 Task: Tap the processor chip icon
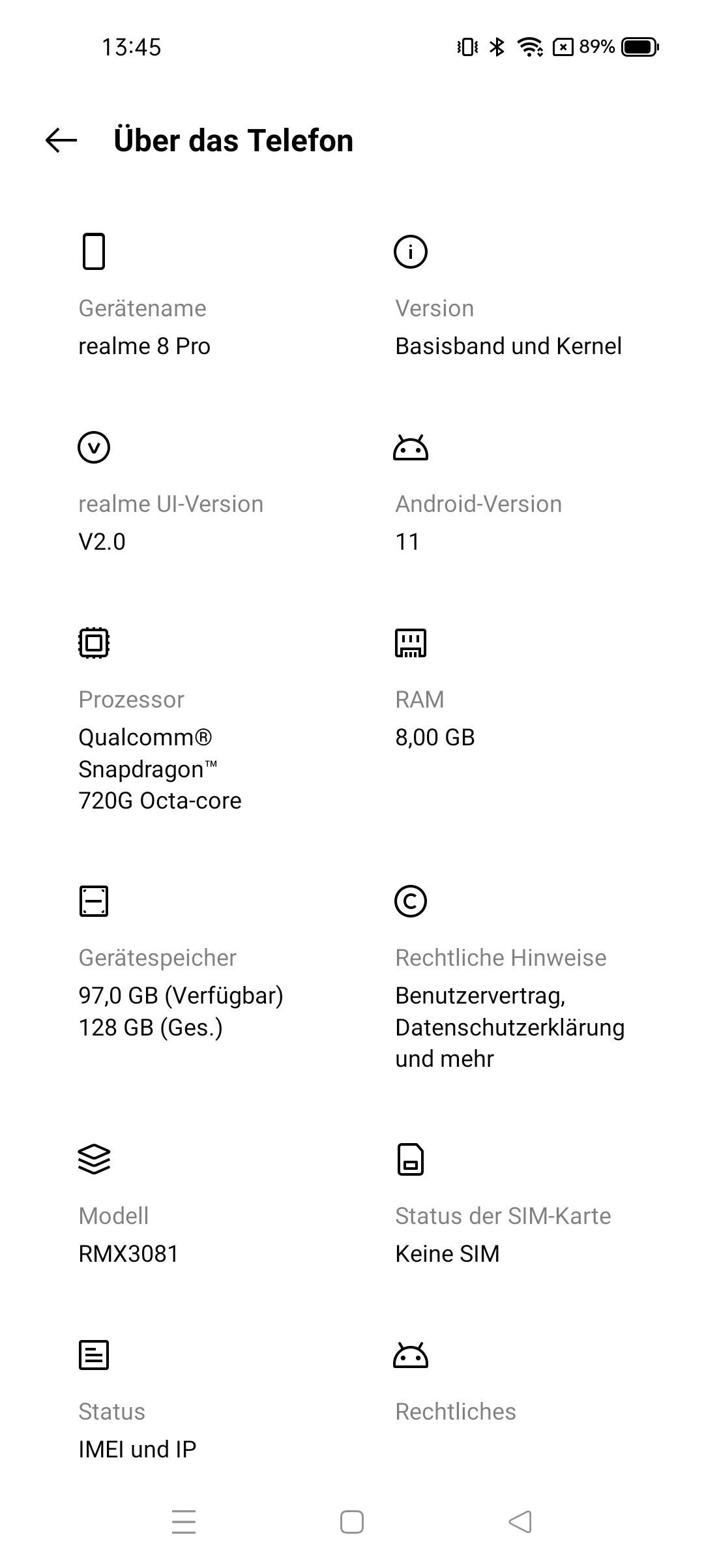(x=94, y=643)
